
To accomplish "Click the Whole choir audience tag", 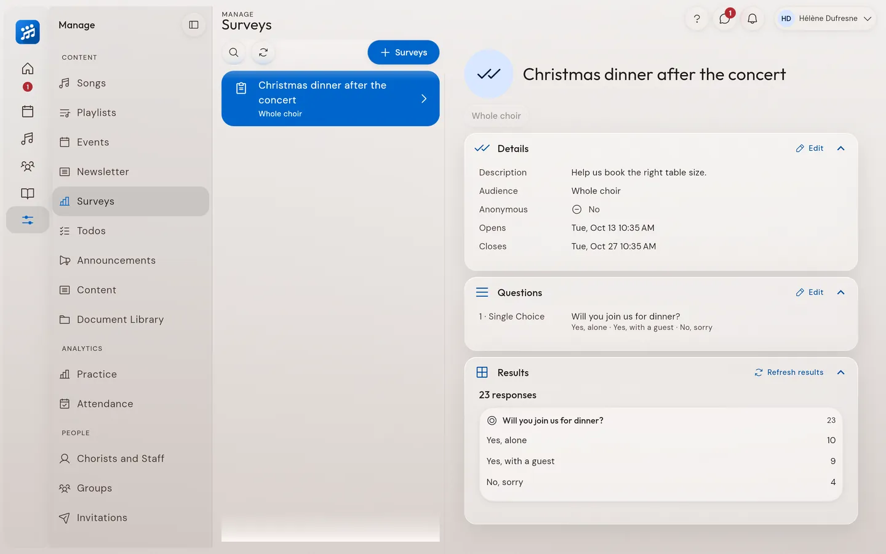I will click(497, 116).
